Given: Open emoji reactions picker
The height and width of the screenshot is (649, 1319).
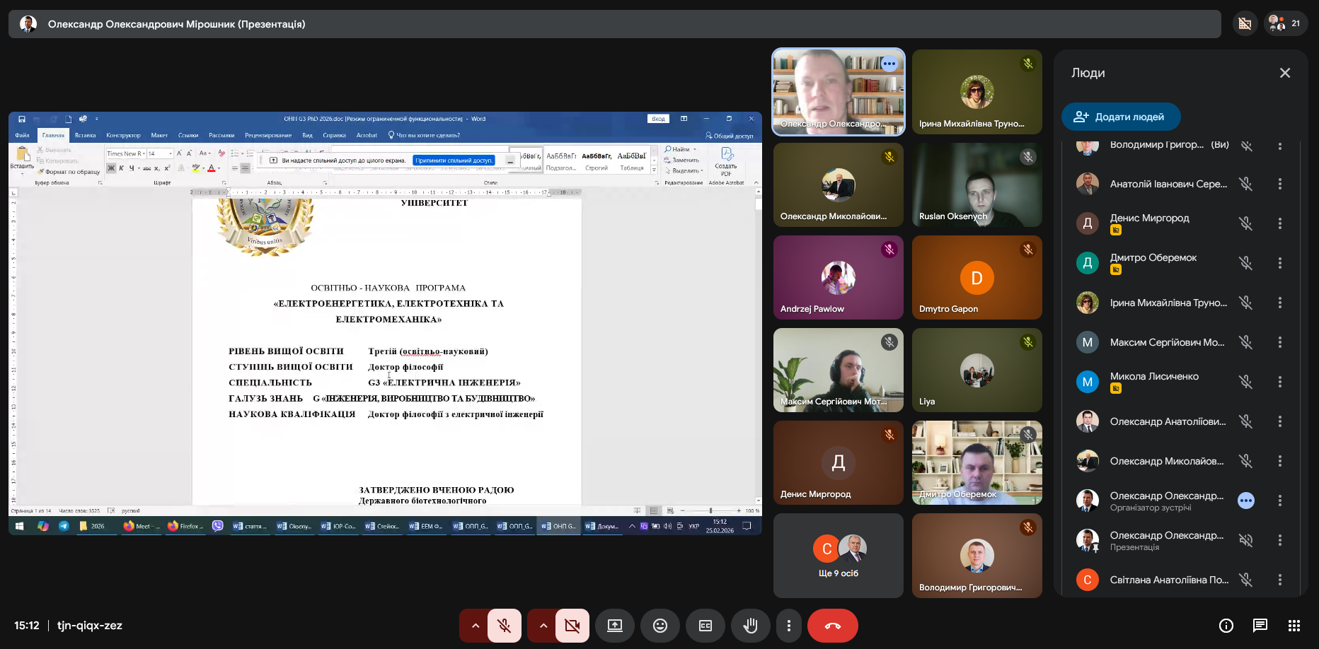Looking at the screenshot, I should pos(660,626).
